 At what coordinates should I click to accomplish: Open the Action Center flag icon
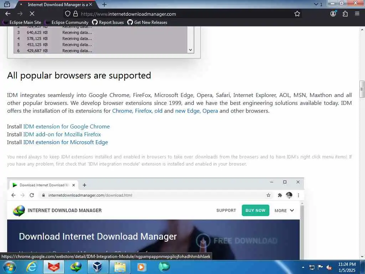320,267
